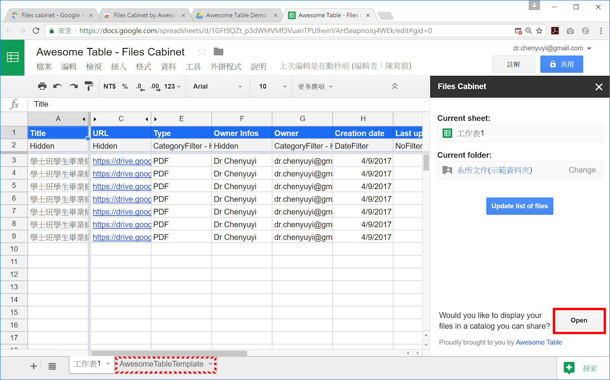The width and height of the screenshot is (610, 380).
Task: Format as NT$ currency
Action: click(x=109, y=86)
